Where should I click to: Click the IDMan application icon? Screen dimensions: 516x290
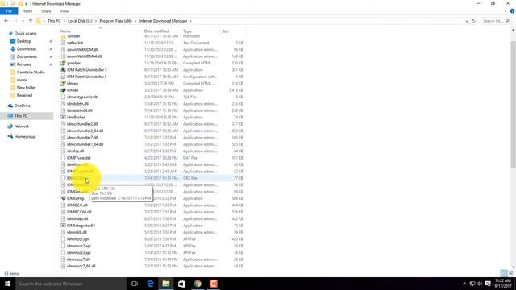(x=63, y=90)
